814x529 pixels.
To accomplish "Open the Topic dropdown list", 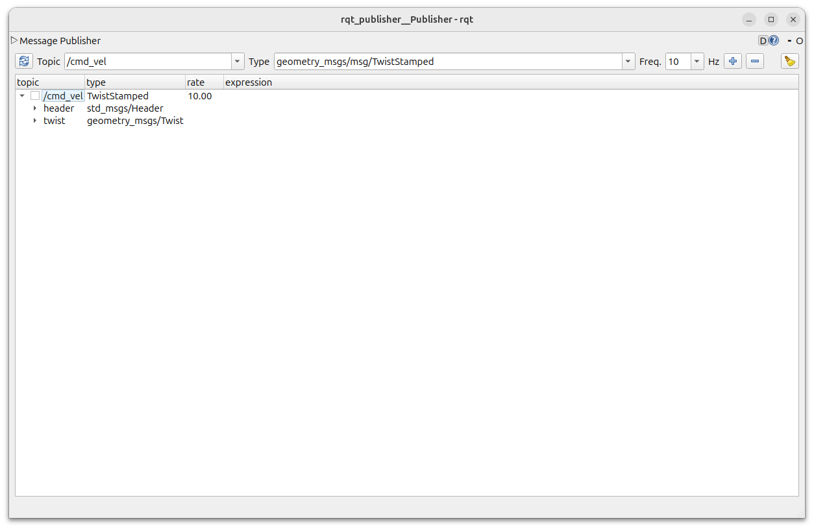I will (238, 62).
